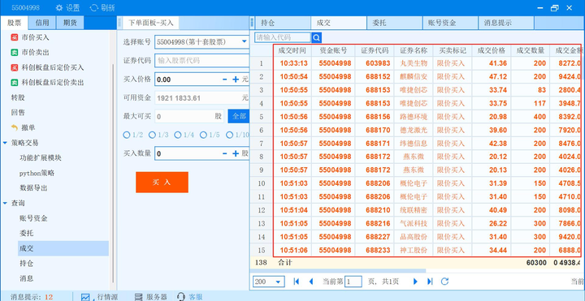This screenshot has height=301, width=585.
Task: Go to first page of results
Action: point(297,282)
